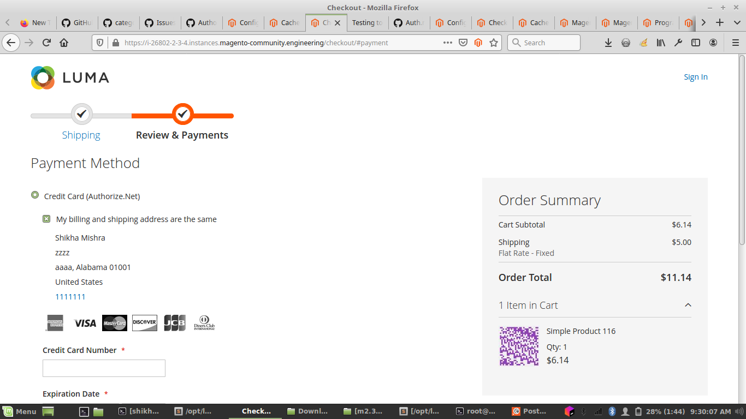Screen dimensions: 746x419
Task: Switch to the Testing browser tab
Action: [367, 22]
